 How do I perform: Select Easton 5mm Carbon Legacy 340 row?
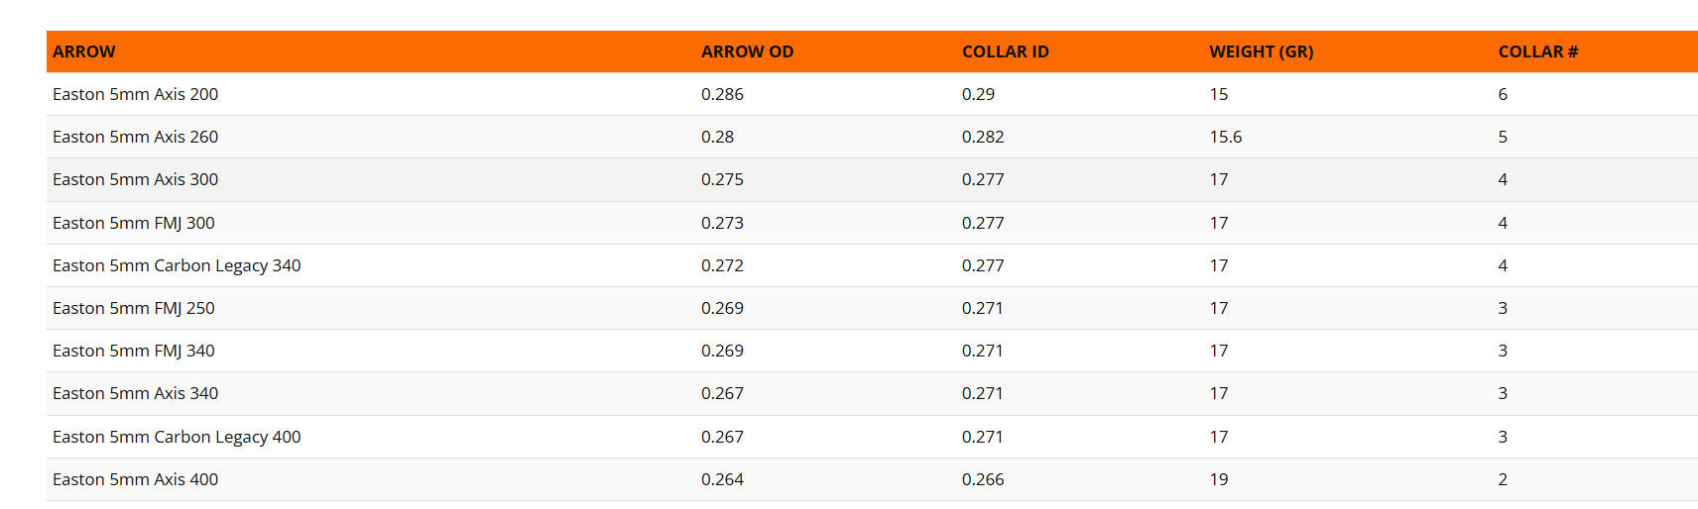click(872, 265)
